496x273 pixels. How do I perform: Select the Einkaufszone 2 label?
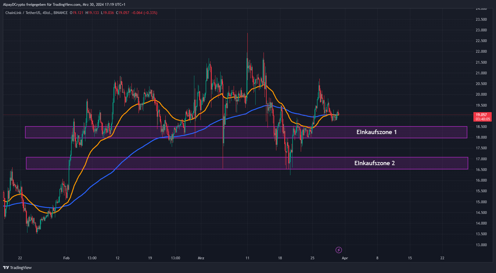(x=375, y=163)
